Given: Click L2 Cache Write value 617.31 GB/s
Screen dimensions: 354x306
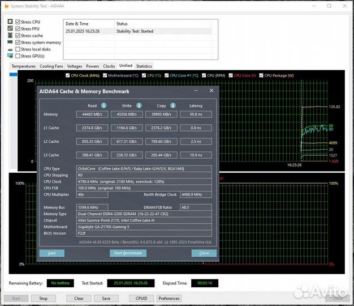Looking at the screenshot, I should 127,141.
